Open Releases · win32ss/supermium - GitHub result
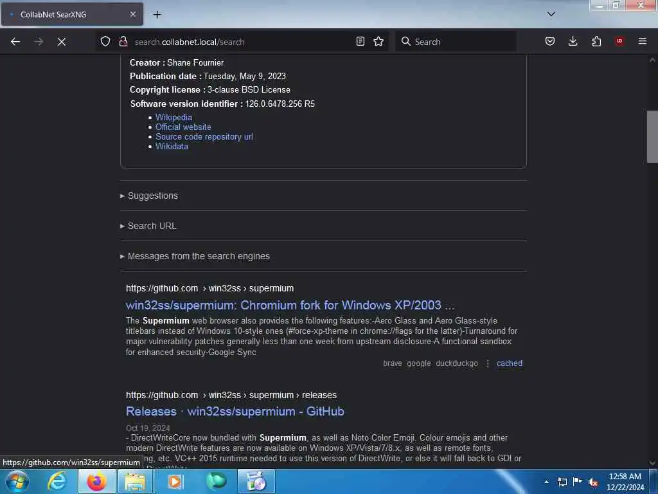Viewport: 658px width, 494px height. click(235, 411)
